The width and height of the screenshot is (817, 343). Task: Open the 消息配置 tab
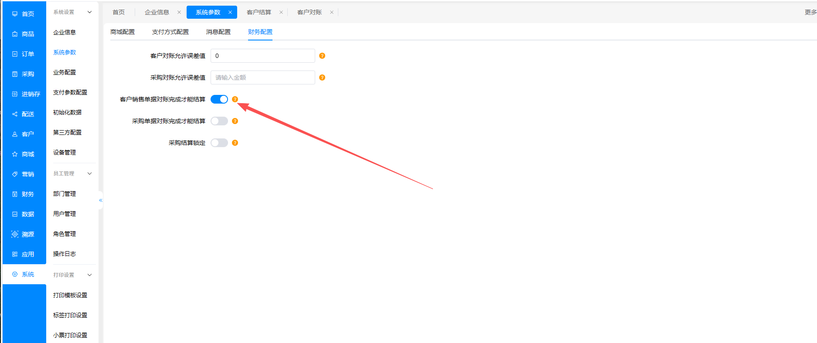pos(218,32)
